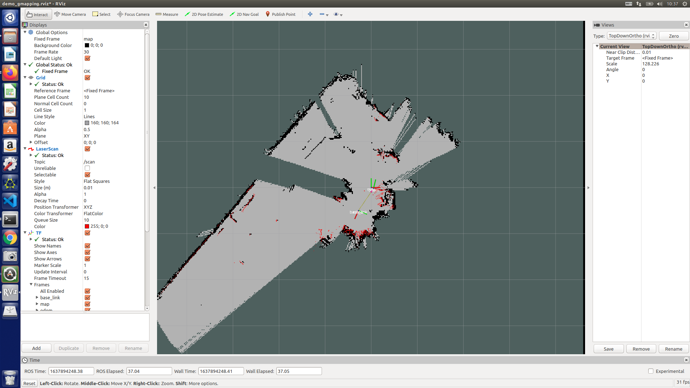Click the Zero button in Views
This screenshot has height=388, width=690.
pos(673,36)
